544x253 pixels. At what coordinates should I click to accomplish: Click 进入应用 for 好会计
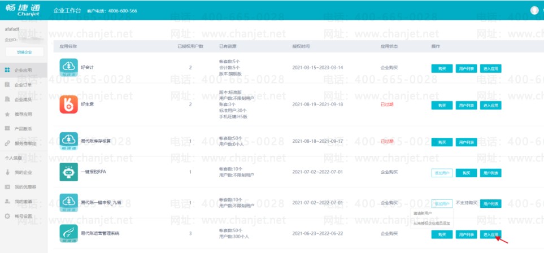click(x=490, y=68)
